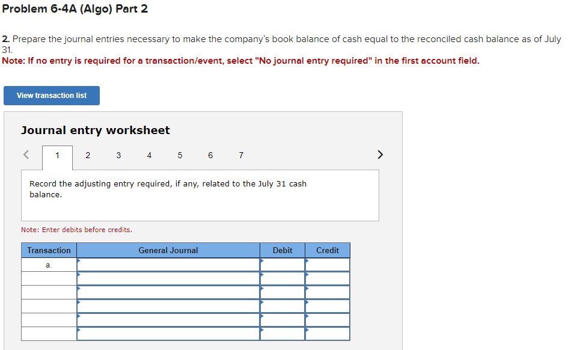Switch to journal entry tab 3

pyautogui.click(x=118, y=155)
